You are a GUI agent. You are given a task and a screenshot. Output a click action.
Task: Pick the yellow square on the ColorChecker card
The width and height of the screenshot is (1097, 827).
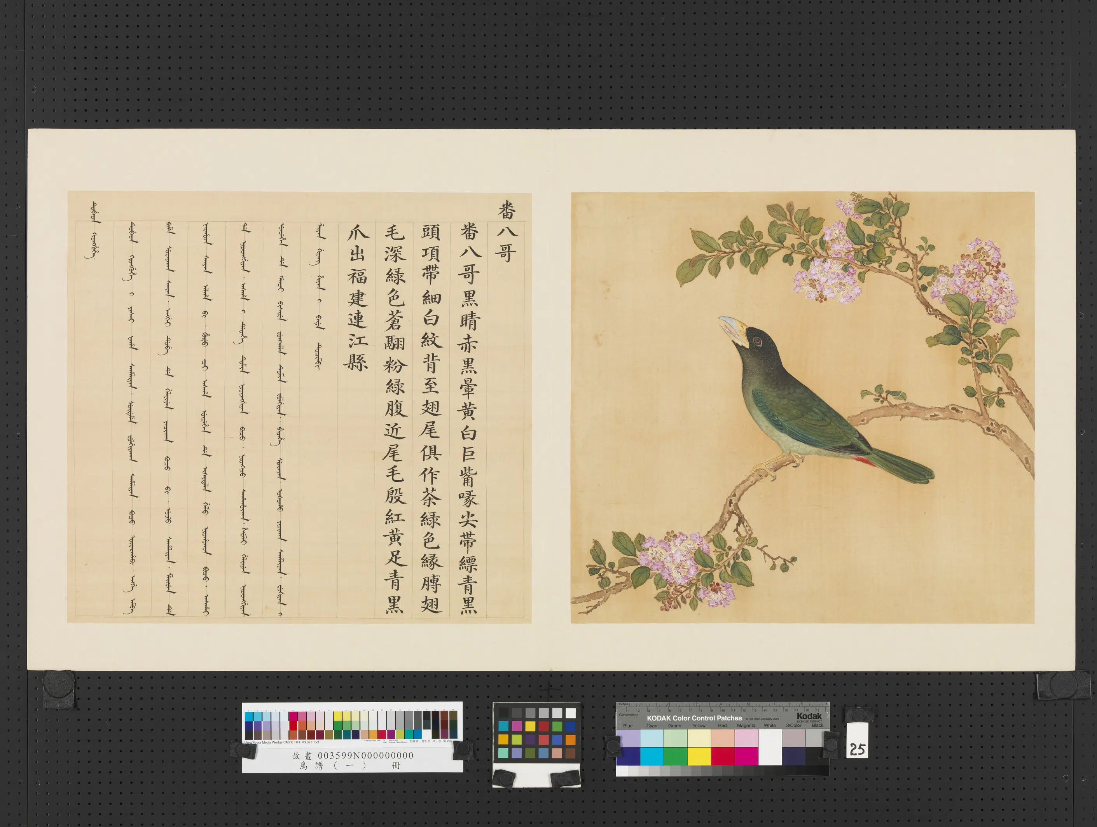[x=530, y=726]
